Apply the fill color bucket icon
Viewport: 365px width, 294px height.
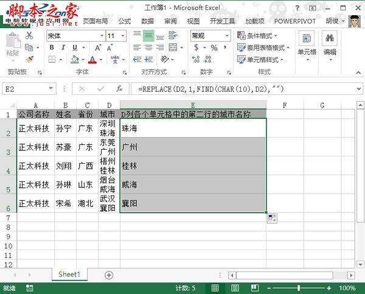[75, 60]
